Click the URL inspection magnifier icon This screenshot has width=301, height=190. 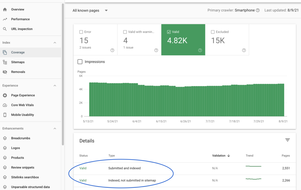coord(5,29)
